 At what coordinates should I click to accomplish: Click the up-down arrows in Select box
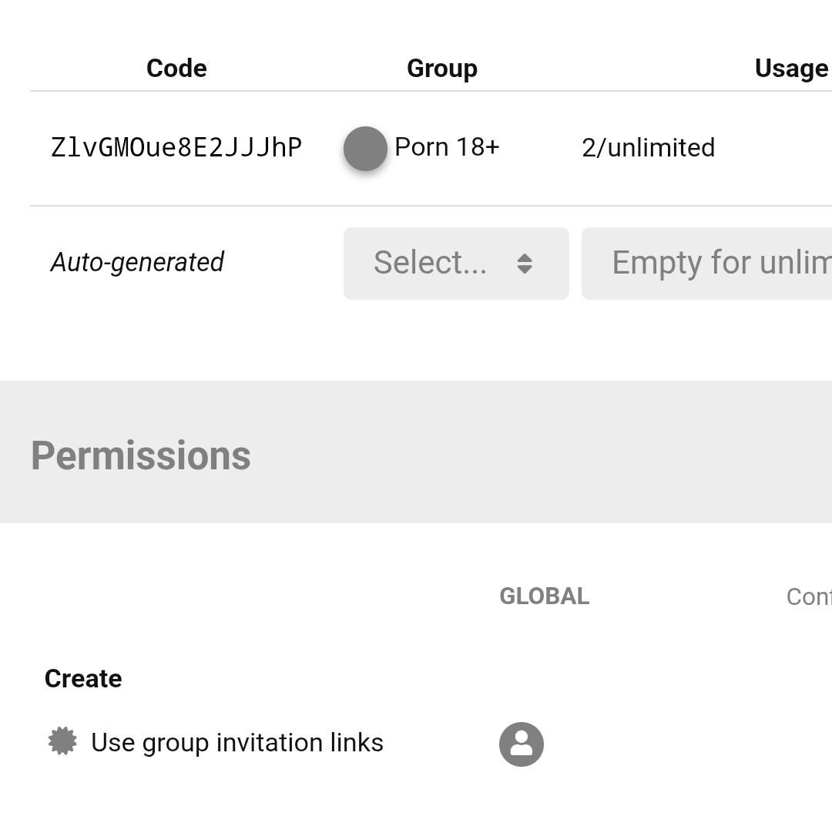(x=525, y=264)
